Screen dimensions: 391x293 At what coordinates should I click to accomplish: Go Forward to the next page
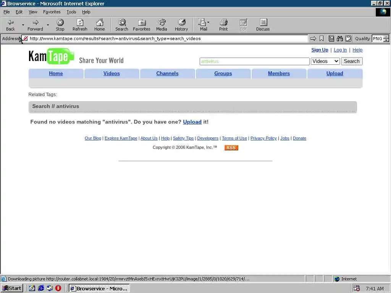tap(35, 25)
